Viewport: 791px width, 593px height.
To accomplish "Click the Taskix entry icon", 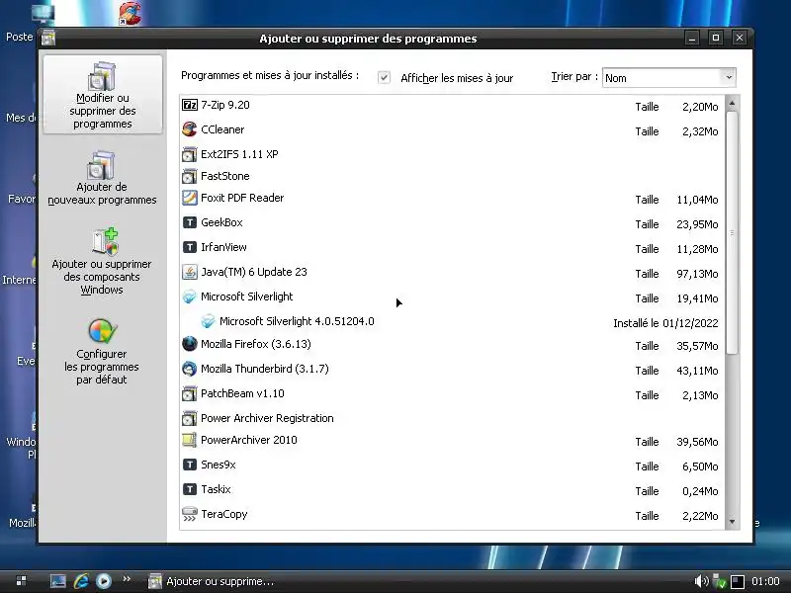I will (189, 489).
